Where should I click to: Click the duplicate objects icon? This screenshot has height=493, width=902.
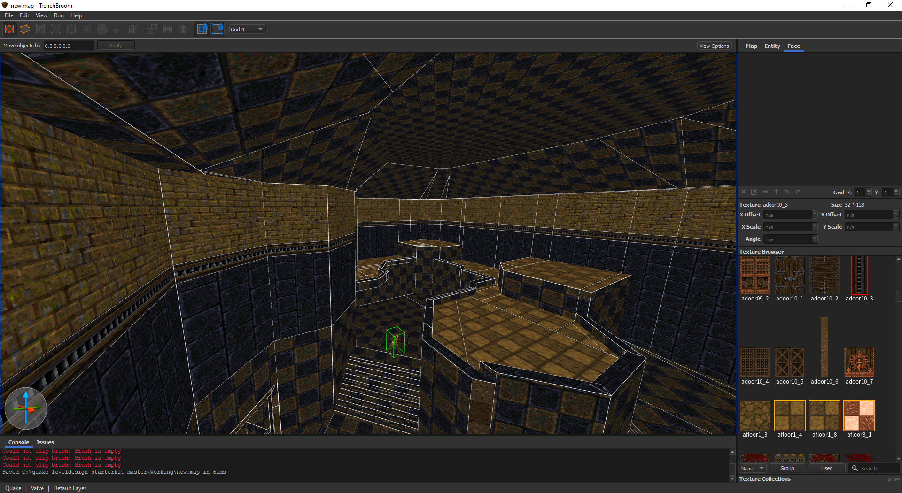click(x=152, y=29)
